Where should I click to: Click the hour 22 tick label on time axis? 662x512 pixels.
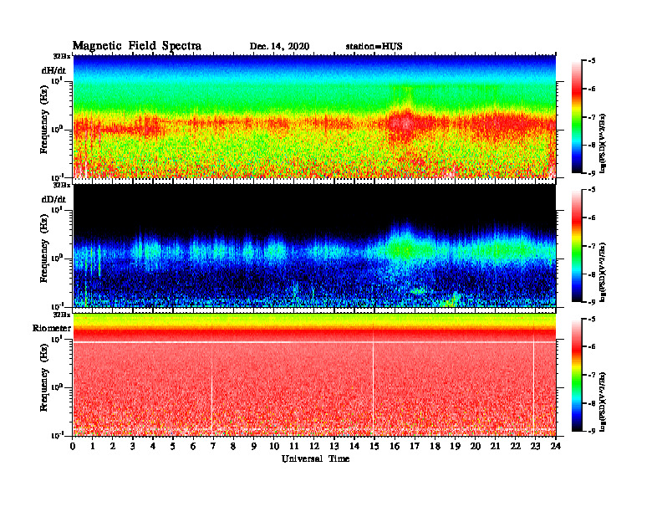[516, 446]
